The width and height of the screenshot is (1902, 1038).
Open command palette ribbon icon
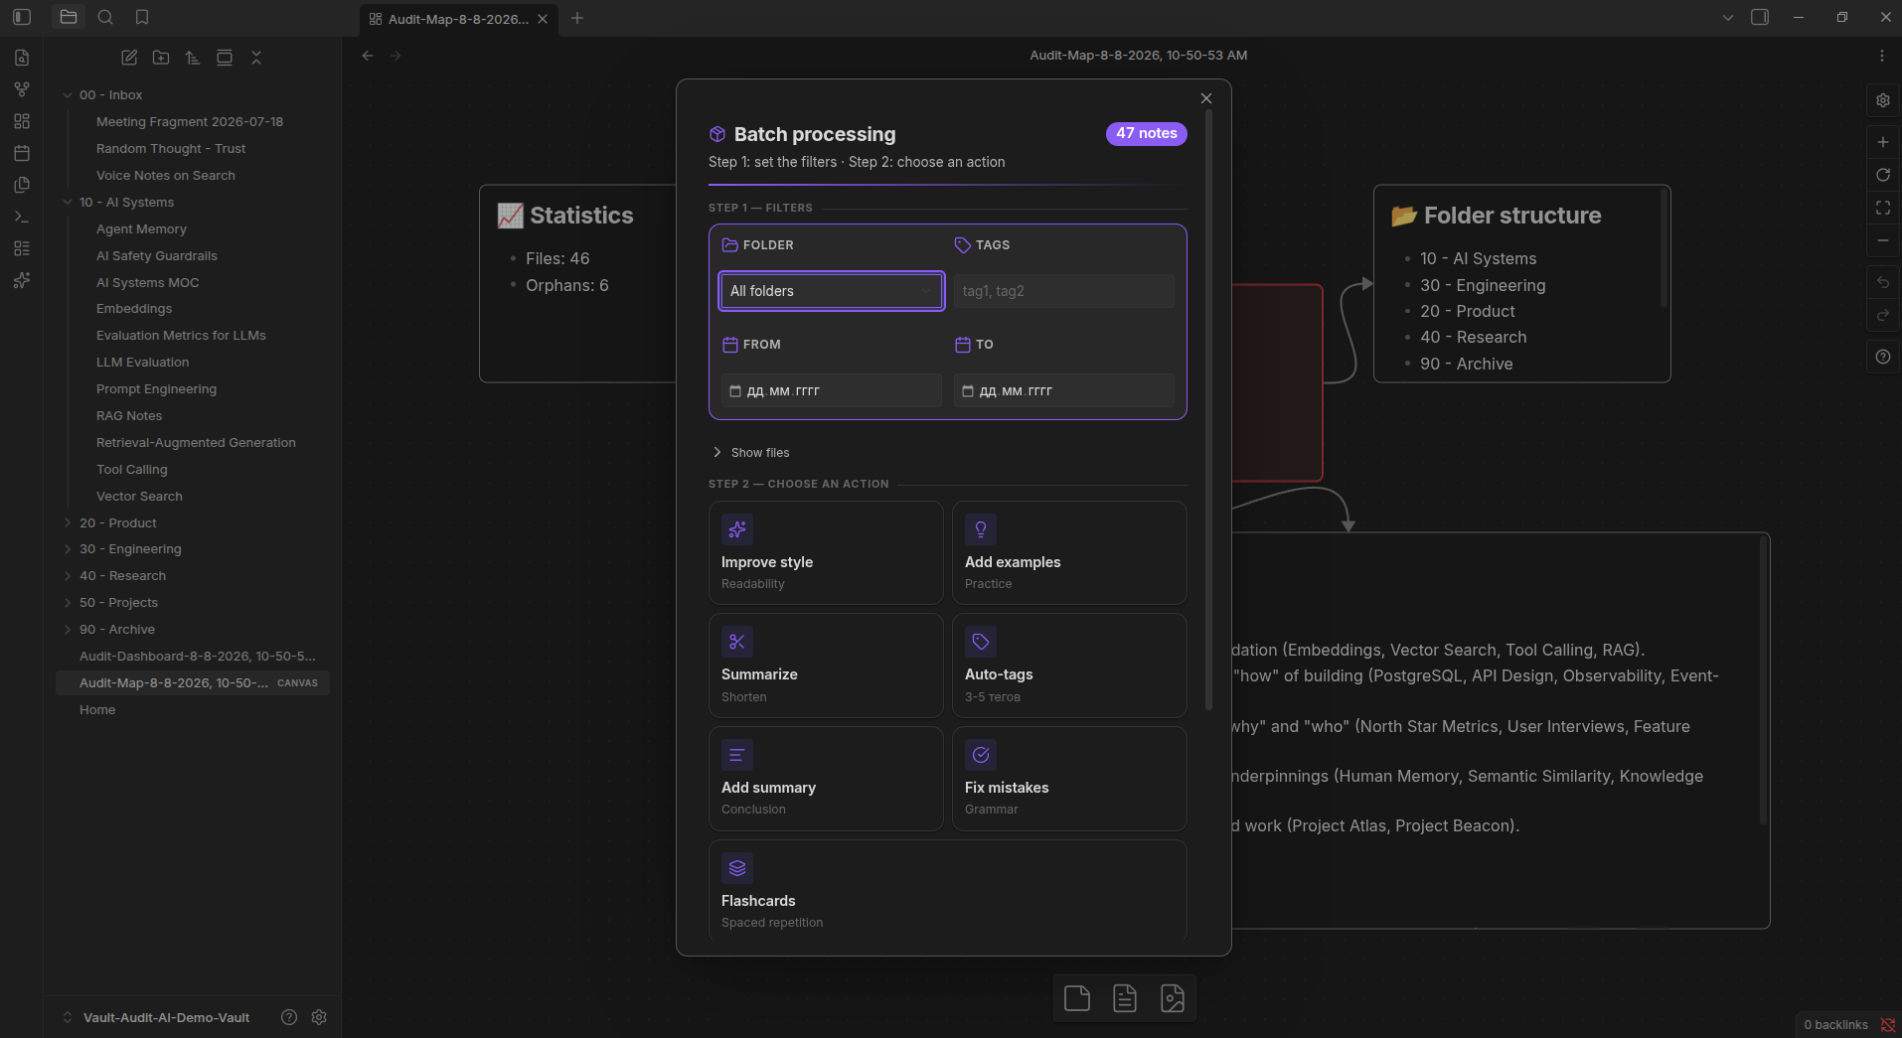tap(22, 217)
